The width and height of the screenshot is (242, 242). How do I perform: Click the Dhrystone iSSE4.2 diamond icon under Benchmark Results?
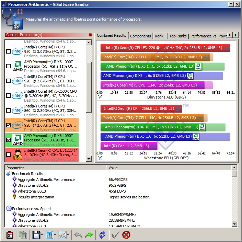(x=14, y=185)
